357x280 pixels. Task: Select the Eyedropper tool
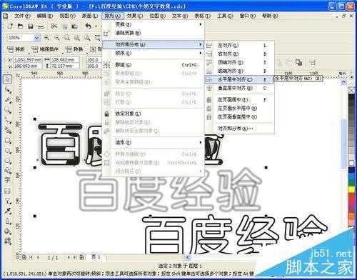(x=8, y=211)
